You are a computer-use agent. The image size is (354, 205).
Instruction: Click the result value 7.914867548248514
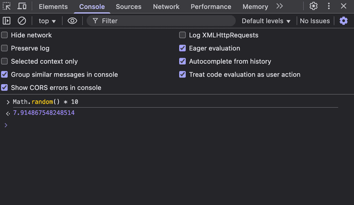44,113
